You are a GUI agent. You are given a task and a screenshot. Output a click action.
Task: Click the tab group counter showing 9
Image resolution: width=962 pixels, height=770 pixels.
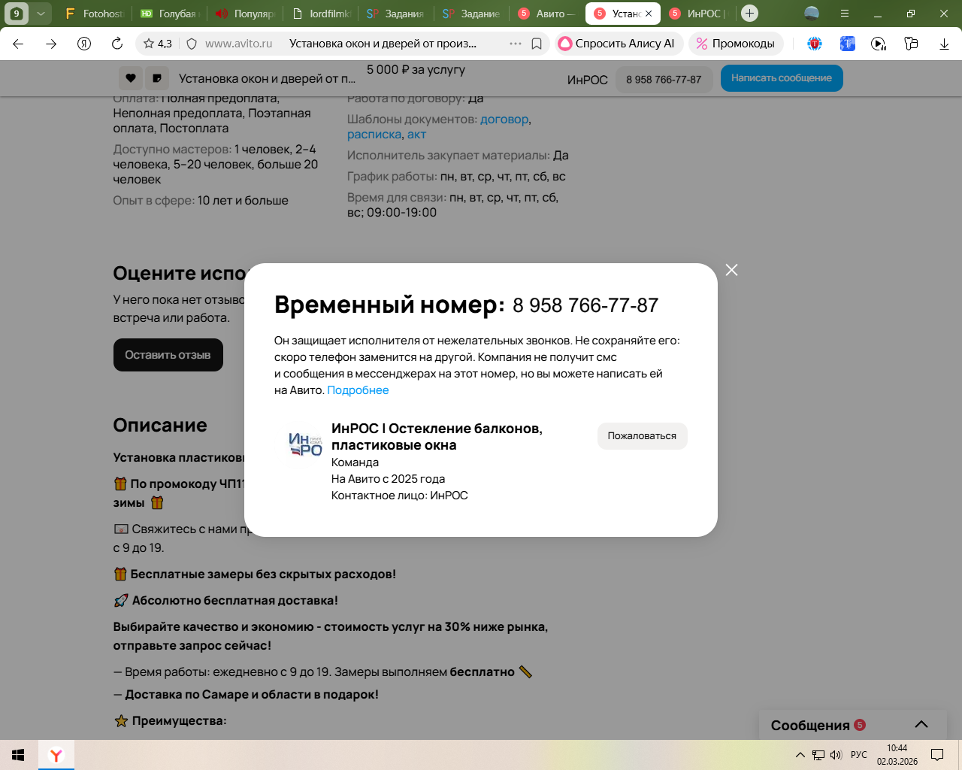pyautogui.click(x=17, y=14)
